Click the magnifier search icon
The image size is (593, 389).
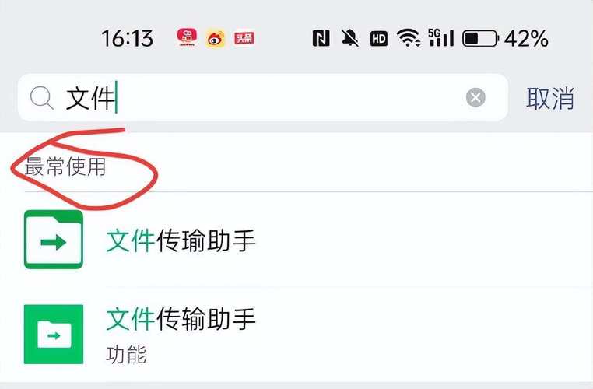(x=41, y=98)
